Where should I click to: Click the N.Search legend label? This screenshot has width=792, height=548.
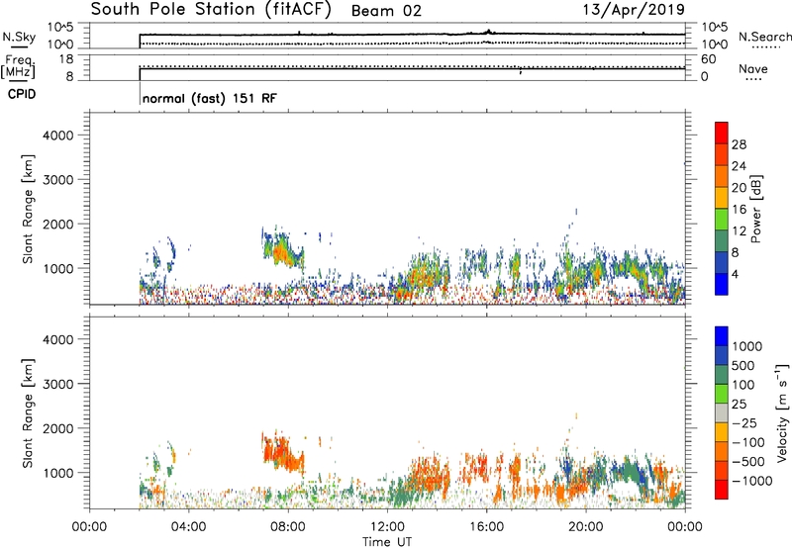coord(764,37)
